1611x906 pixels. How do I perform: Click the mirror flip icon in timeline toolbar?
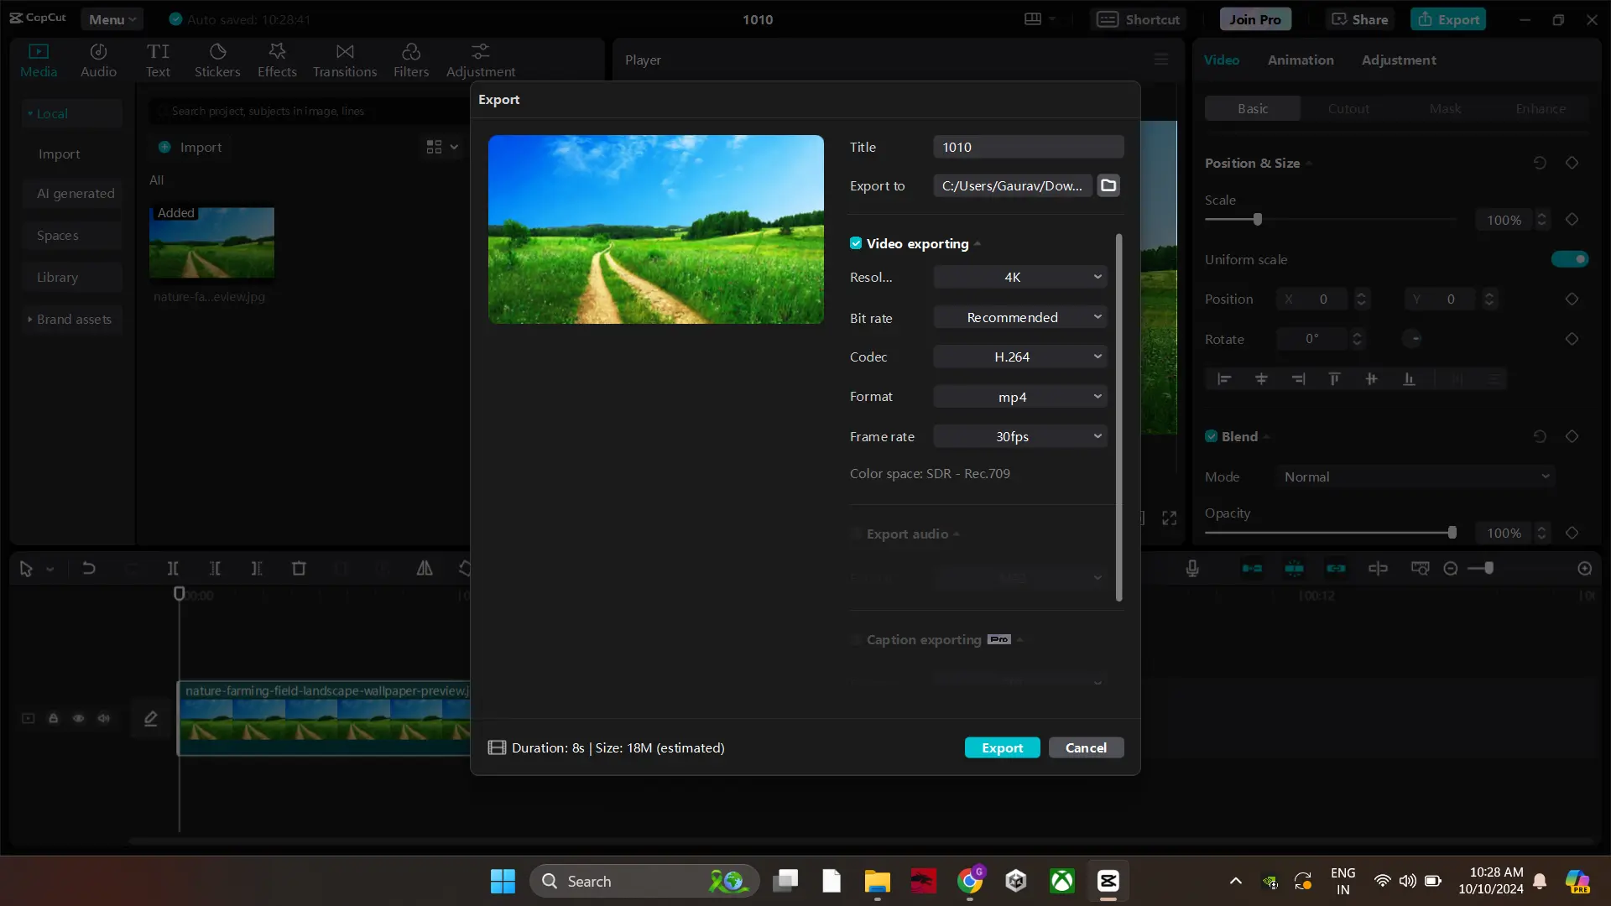click(x=425, y=568)
